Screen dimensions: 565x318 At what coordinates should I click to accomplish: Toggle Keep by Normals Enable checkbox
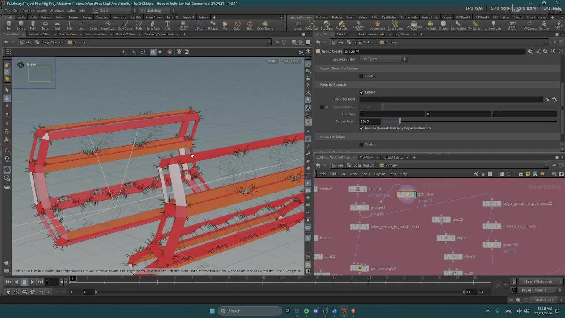coord(362,92)
